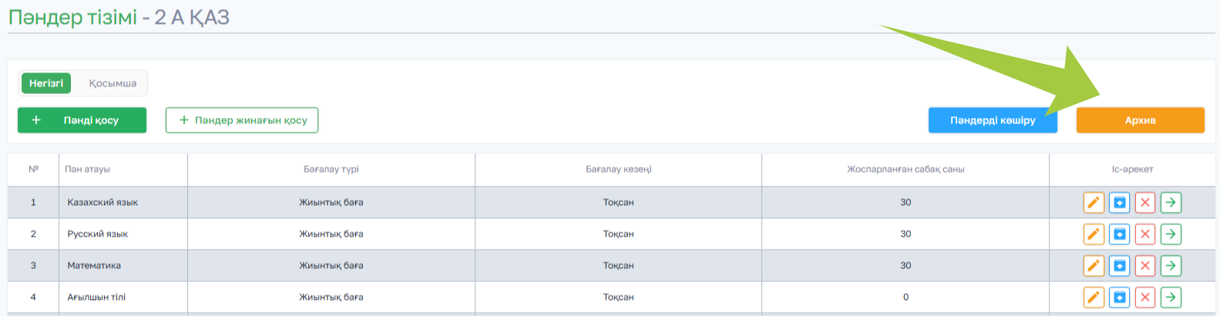1220x316 pixels.
Task: Click the edit pencil for Казахский язык
Action: coord(1094,203)
